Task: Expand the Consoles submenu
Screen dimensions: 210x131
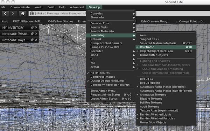Action: [111, 14]
